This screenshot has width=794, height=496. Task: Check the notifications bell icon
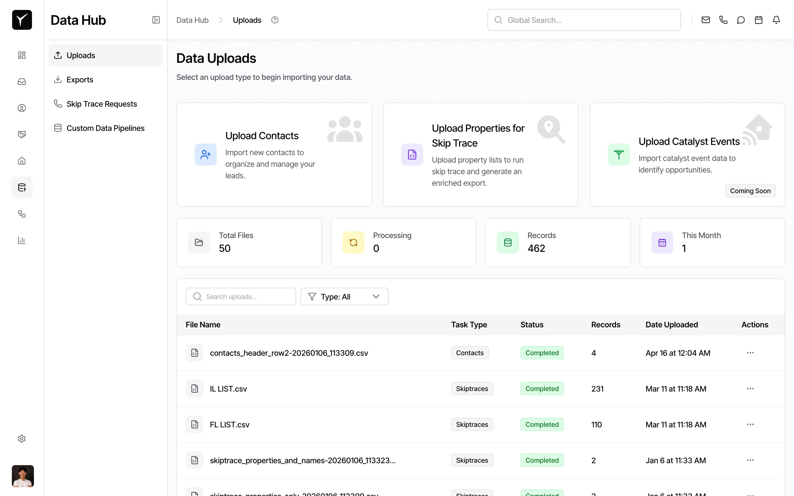point(776,20)
